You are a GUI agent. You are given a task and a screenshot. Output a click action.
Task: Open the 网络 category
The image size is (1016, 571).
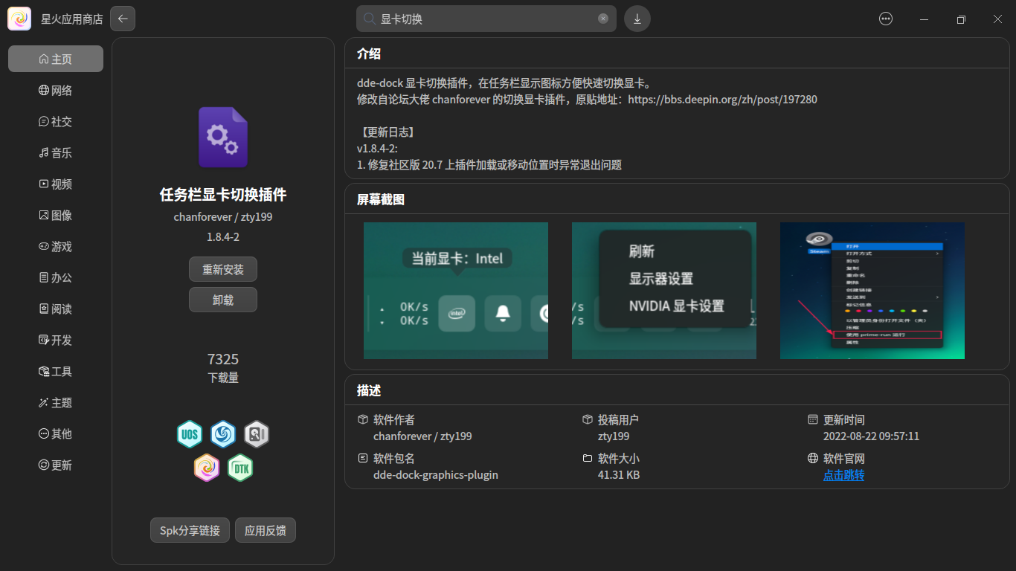tap(56, 90)
